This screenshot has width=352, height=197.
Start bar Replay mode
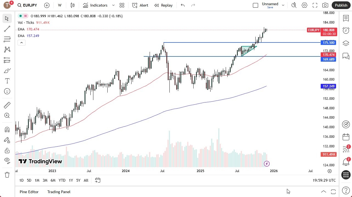tap(163, 5)
